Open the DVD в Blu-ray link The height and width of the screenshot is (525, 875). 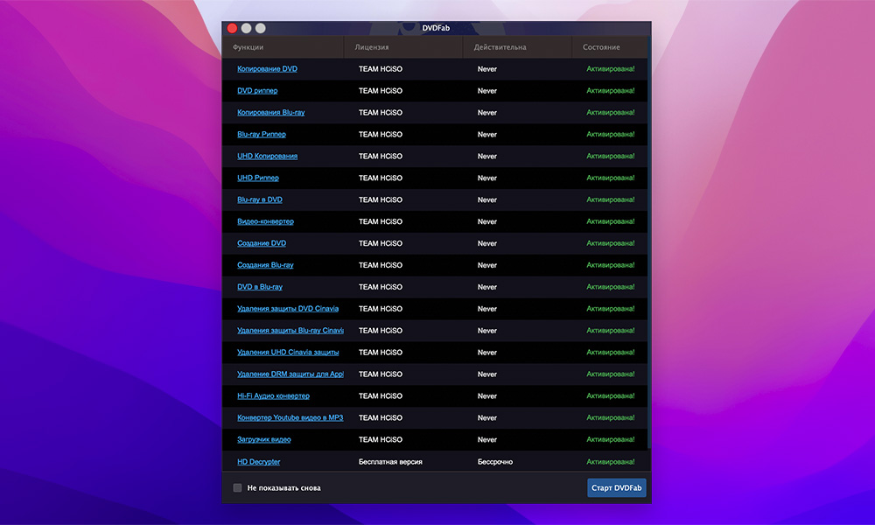click(259, 287)
